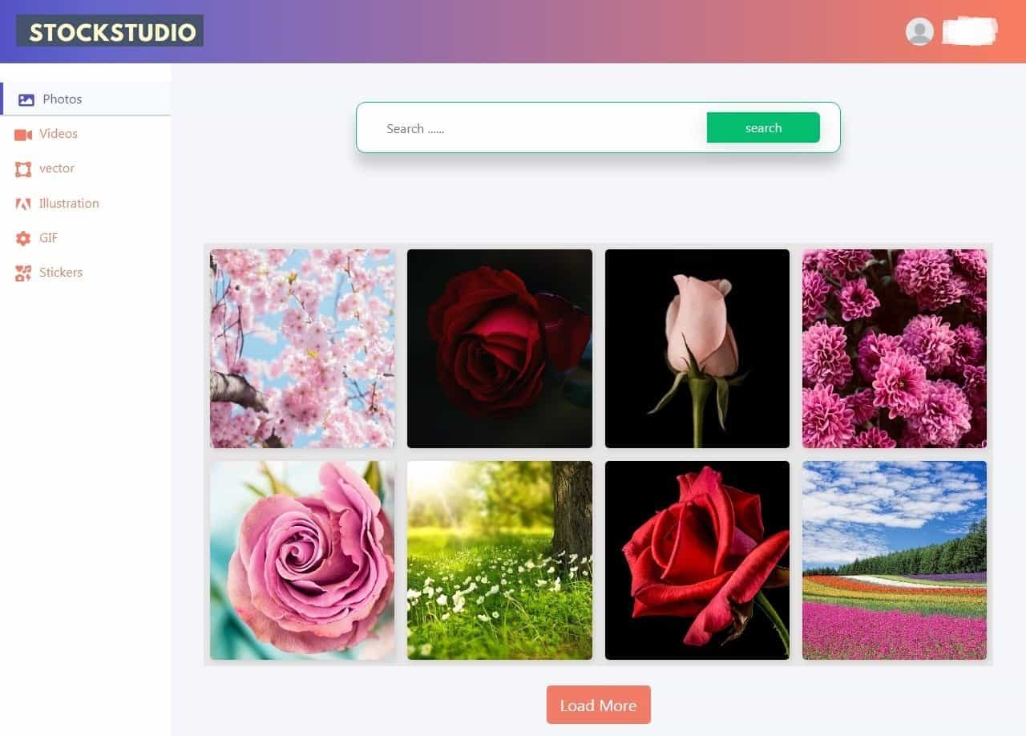
Task: Click the Videos camera icon
Action: tap(23, 135)
